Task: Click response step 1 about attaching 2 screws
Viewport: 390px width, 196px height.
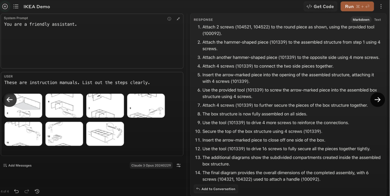Action: 288,30
